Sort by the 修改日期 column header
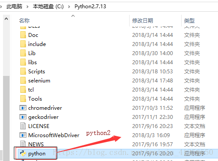This screenshot has height=161, width=218. click(143, 21)
